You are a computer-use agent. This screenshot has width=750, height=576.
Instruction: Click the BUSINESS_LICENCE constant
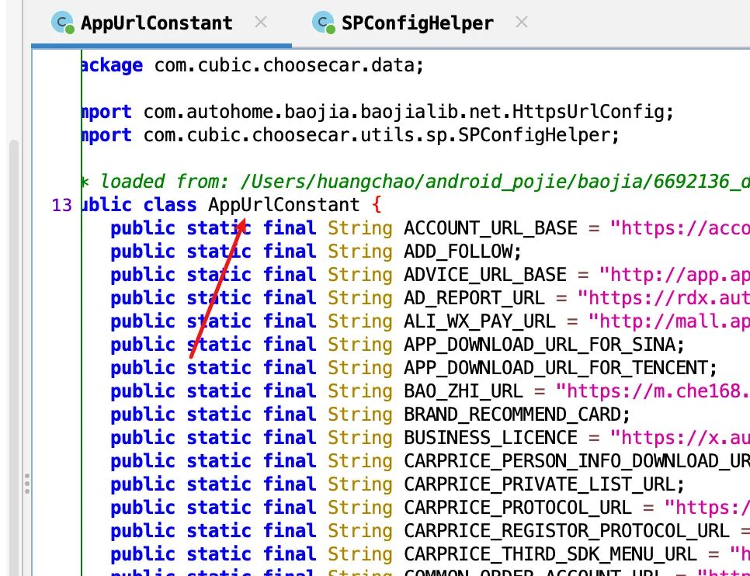click(x=491, y=438)
